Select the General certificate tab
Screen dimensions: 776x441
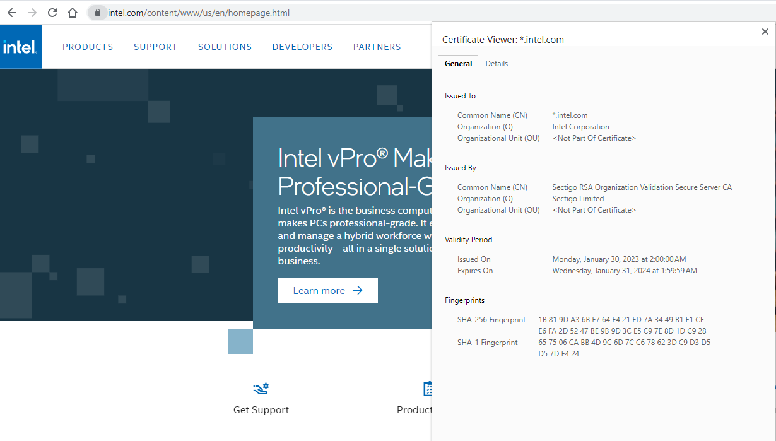pos(458,63)
